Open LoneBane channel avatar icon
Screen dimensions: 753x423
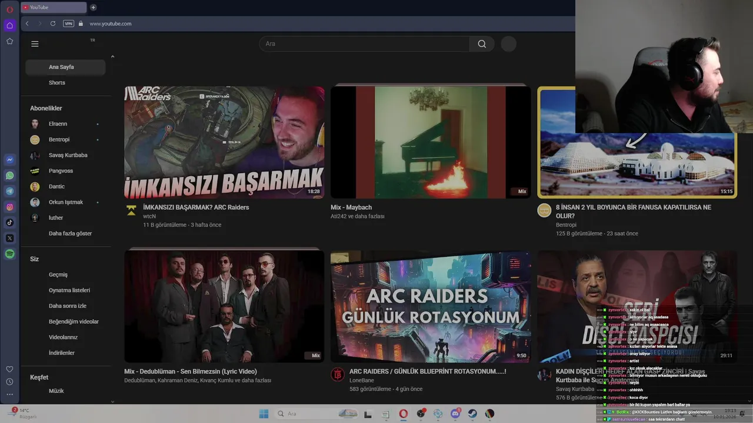338,374
